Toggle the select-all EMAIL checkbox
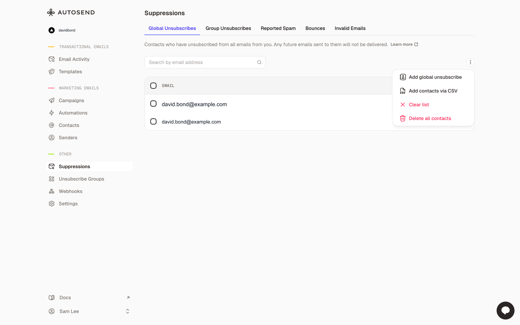 tap(153, 86)
